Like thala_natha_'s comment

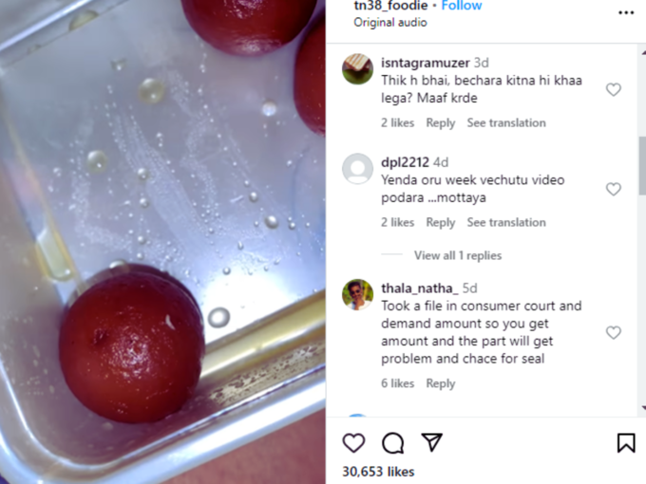(614, 332)
